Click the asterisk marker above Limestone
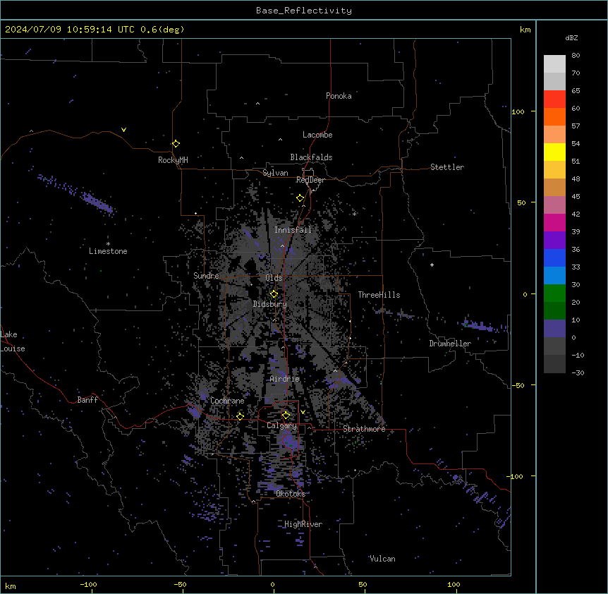This screenshot has width=608, height=594. [108, 243]
